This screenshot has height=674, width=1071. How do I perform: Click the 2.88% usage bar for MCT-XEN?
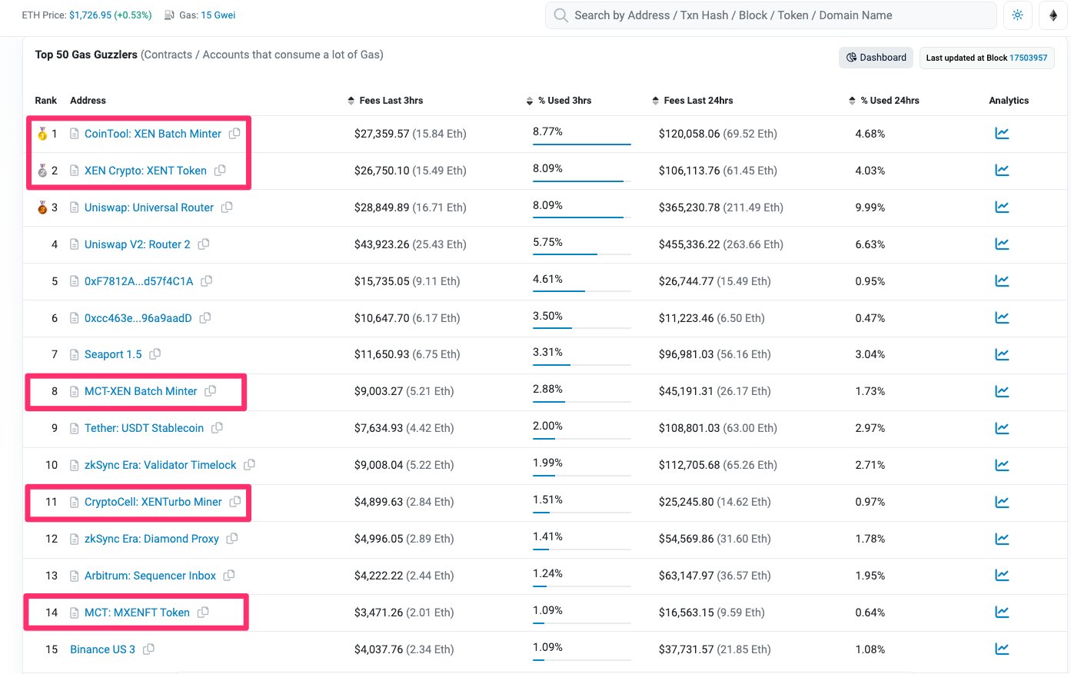pyautogui.click(x=581, y=400)
